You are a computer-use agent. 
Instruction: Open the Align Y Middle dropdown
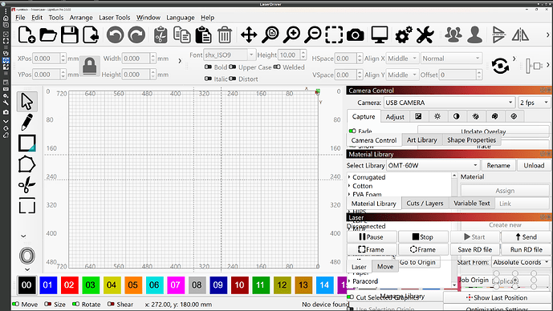tap(402, 75)
